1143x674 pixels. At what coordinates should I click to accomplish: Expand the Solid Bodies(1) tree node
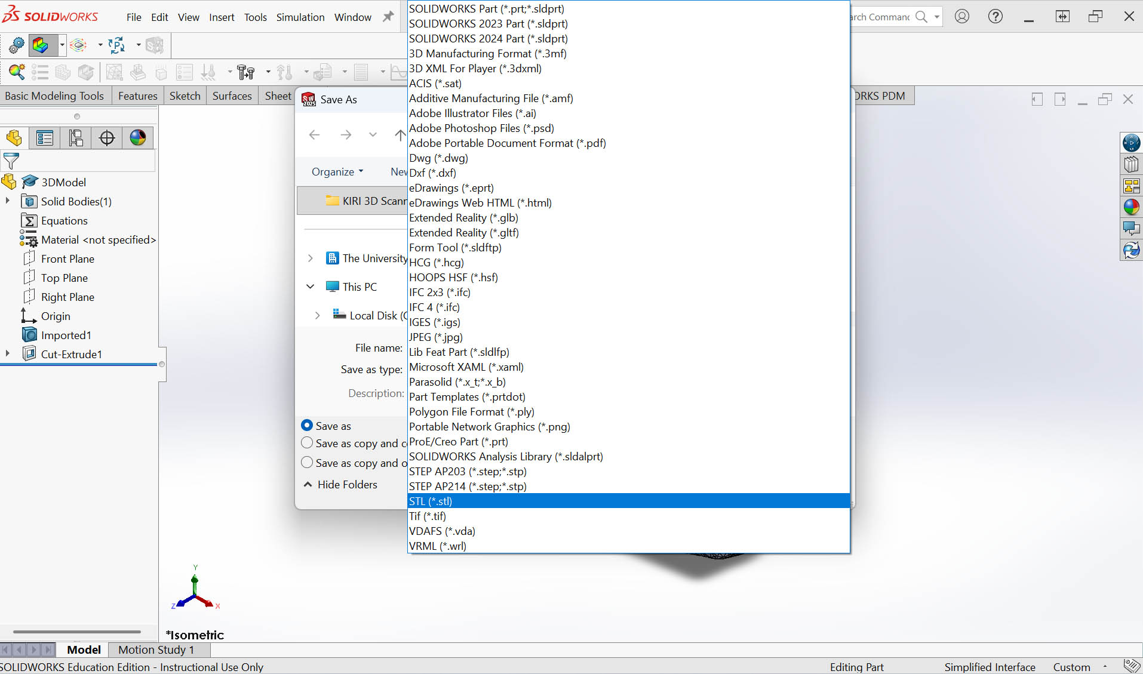pyautogui.click(x=8, y=201)
